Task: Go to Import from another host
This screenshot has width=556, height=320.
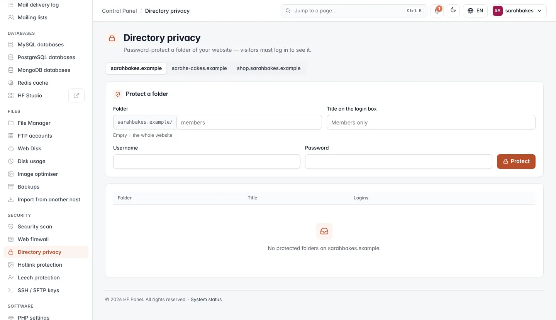Action: (x=46, y=199)
